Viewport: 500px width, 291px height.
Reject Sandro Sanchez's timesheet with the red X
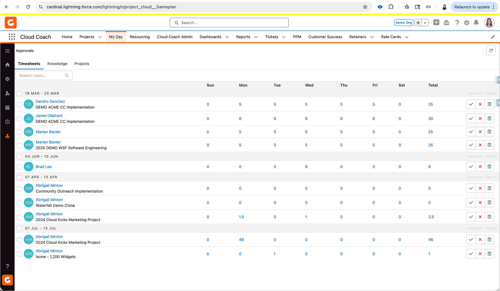click(480, 104)
